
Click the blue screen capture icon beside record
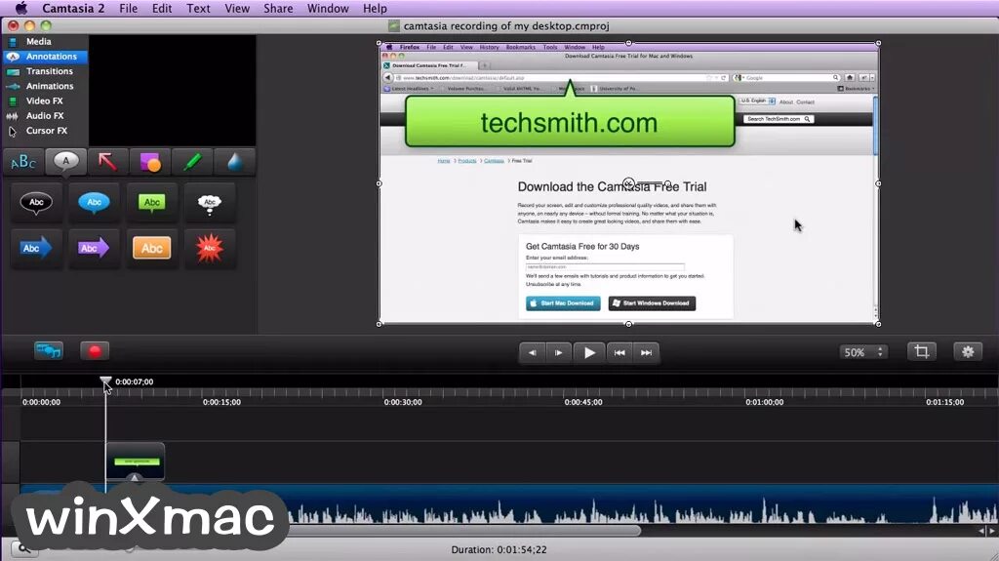tap(49, 350)
